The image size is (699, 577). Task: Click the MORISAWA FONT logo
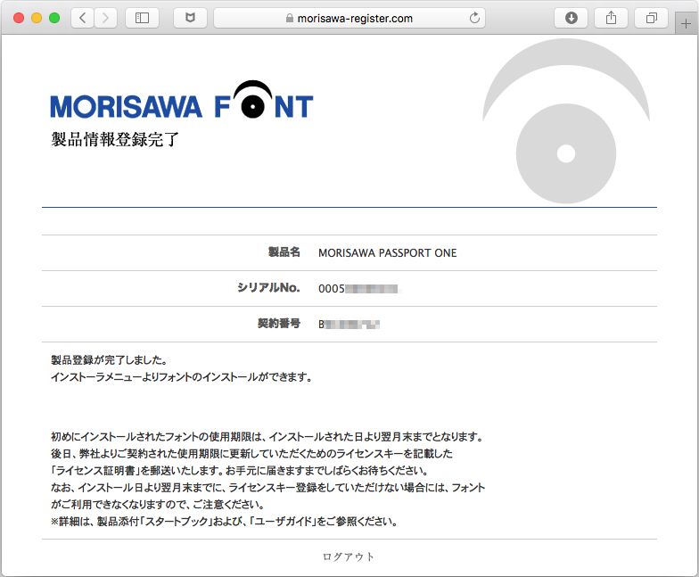point(182,102)
